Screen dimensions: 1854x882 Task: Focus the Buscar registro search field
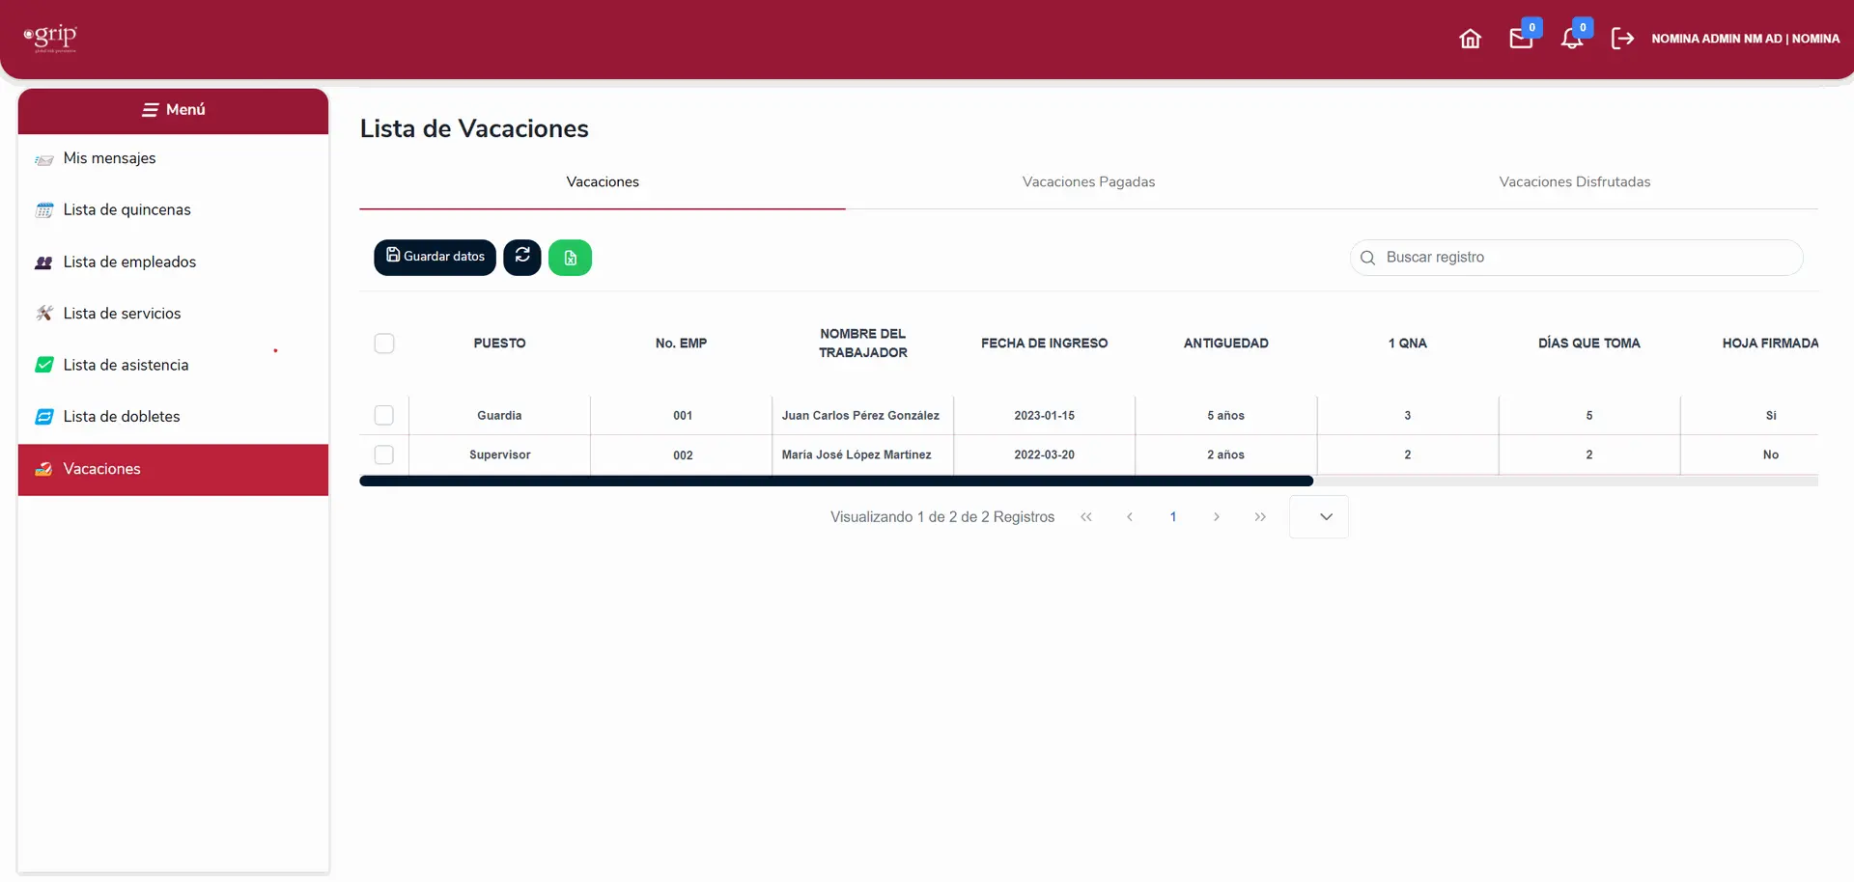pyautogui.click(x=1584, y=258)
